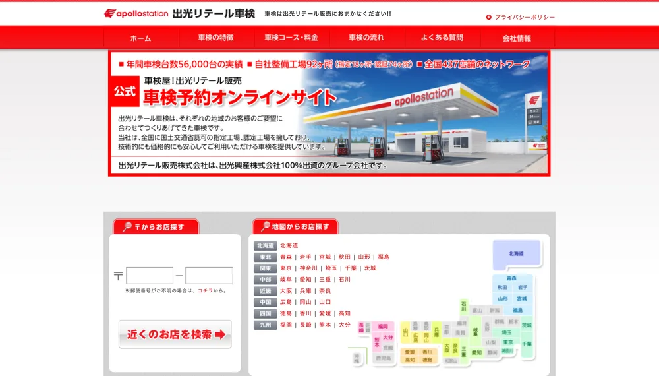Choose 奈良 in the red prefecture list
Image resolution: width=659 pixels, height=376 pixels.
[325, 291]
